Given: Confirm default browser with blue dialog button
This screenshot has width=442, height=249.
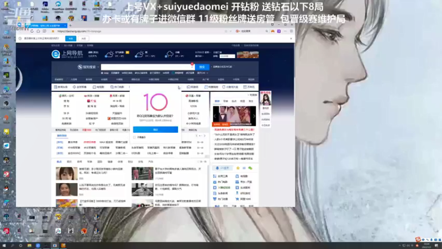Looking at the screenshot, I should (x=155, y=129).
